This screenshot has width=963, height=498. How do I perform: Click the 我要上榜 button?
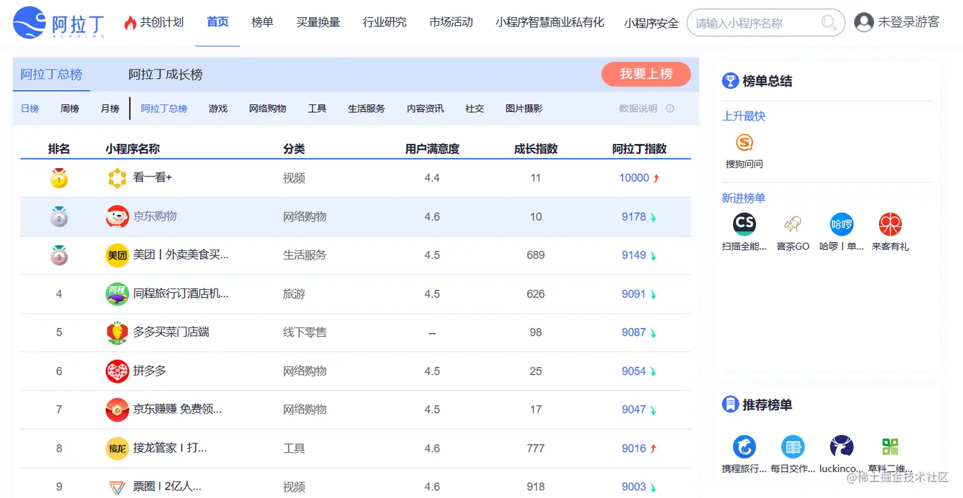click(x=646, y=74)
